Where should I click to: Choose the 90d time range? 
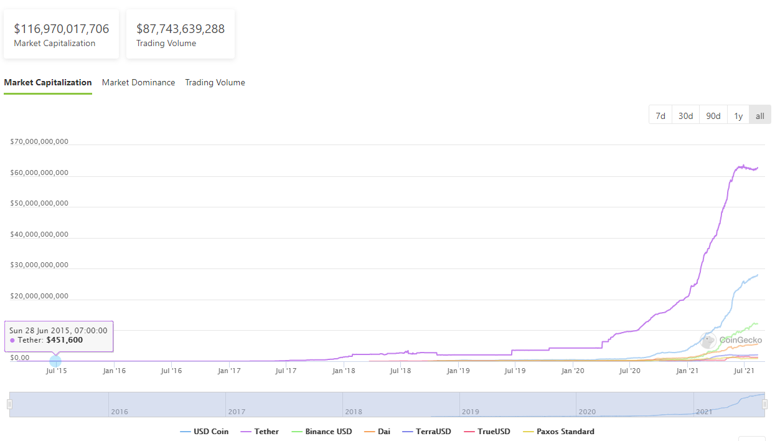(x=713, y=116)
